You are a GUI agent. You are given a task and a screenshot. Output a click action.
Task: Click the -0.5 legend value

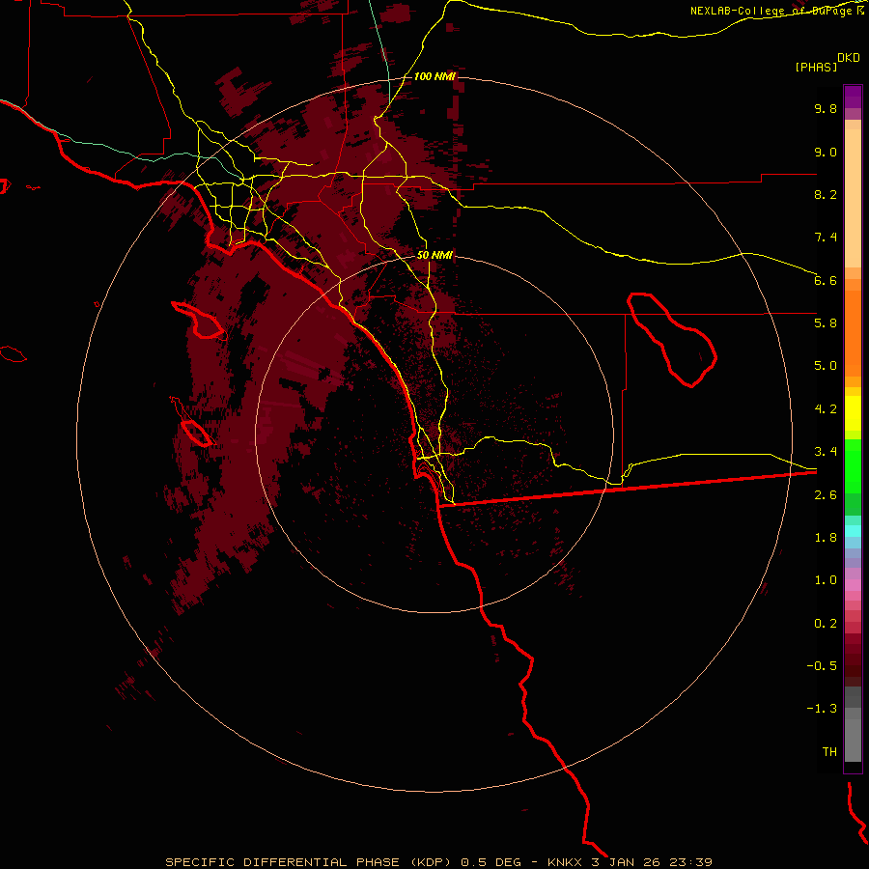coord(822,666)
